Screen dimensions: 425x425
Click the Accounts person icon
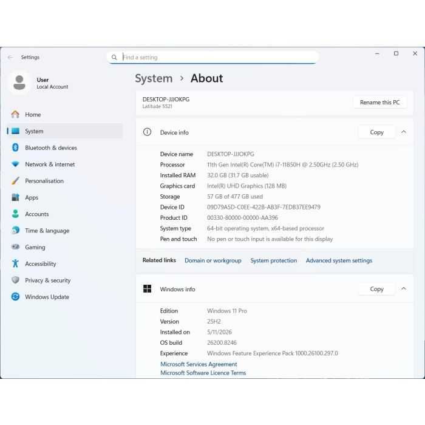[15, 214]
